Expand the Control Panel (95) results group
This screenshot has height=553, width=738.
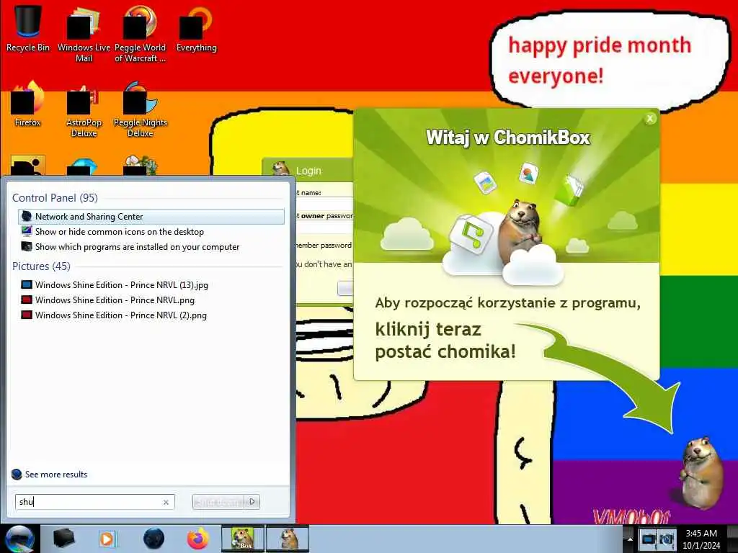[x=55, y=197]
